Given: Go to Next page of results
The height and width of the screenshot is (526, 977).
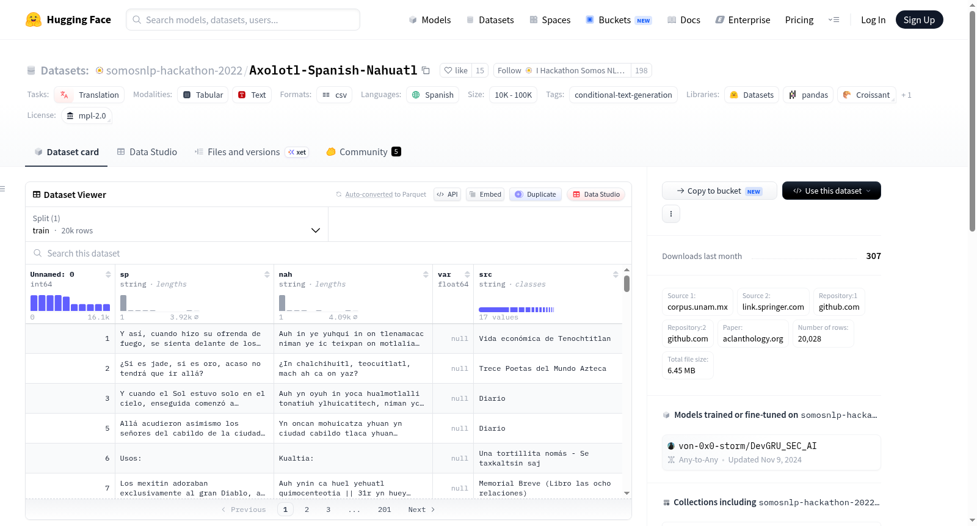Looking at the screenshot, I should click(x=421, y=510).
